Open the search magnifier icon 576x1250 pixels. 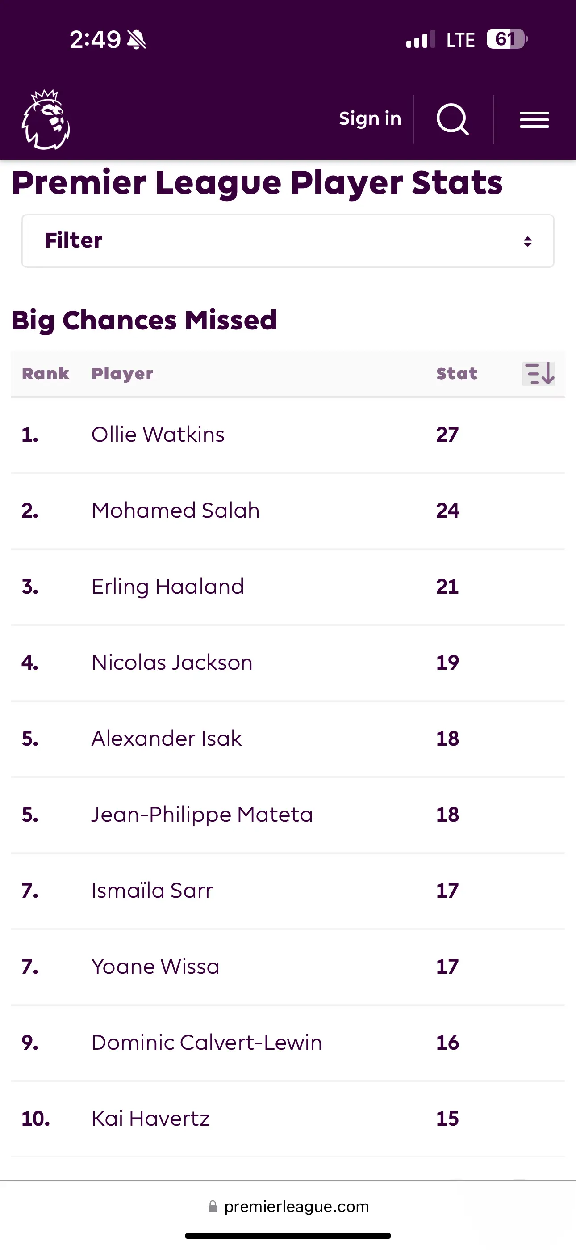[x=453, y=119]
